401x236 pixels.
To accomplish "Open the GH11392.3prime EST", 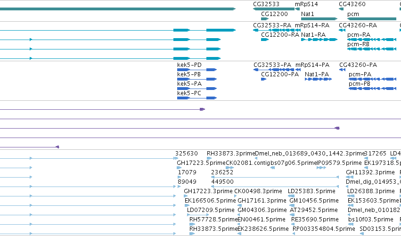I will tap(350, 177).
